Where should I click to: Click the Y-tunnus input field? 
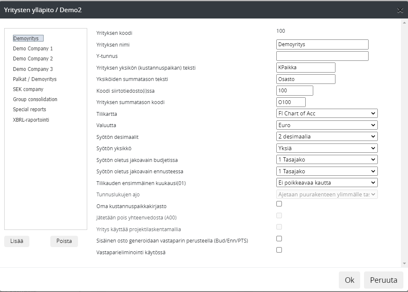[x=322, y=56]
